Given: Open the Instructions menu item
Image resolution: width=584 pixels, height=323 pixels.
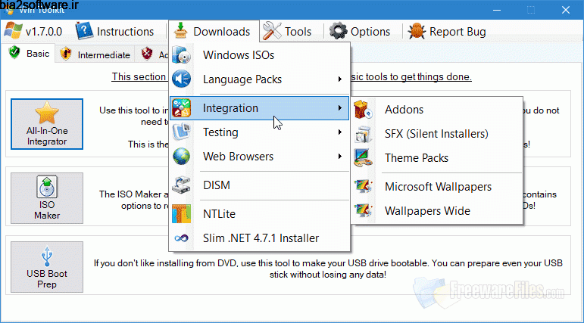Looking at the screenshot, I should (x=114, y=31).
